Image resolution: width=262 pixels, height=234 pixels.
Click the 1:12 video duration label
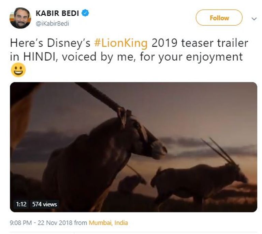22,204
